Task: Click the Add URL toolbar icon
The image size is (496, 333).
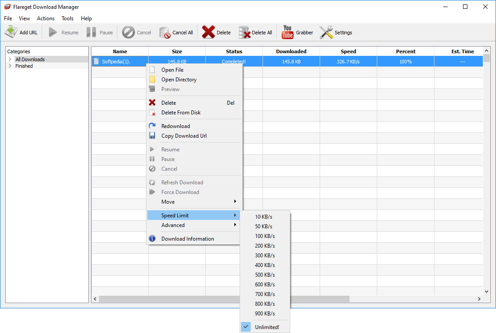Action: pyautogui.click(x=11, y=32)
